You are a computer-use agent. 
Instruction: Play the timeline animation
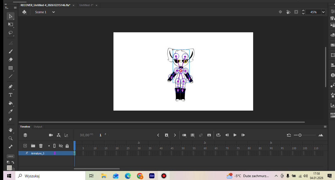235,135
